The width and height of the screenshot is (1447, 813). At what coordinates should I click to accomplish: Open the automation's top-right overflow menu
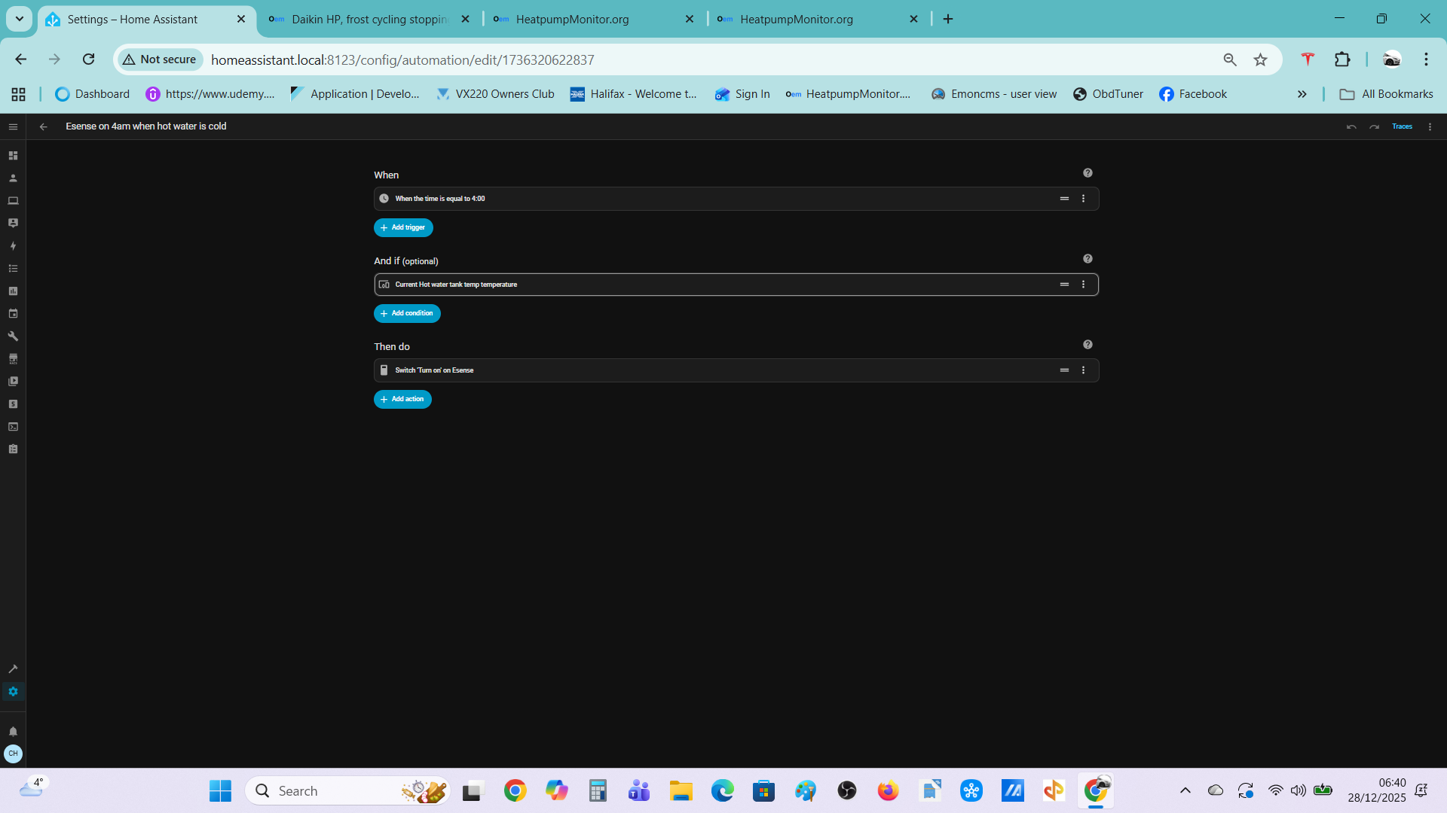(1430, 126)
